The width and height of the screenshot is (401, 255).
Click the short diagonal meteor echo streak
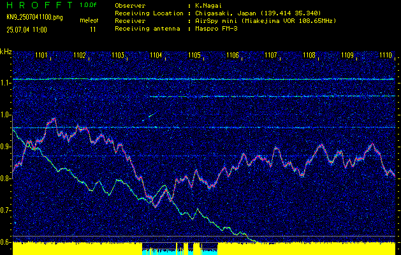[x=150, y=116]
